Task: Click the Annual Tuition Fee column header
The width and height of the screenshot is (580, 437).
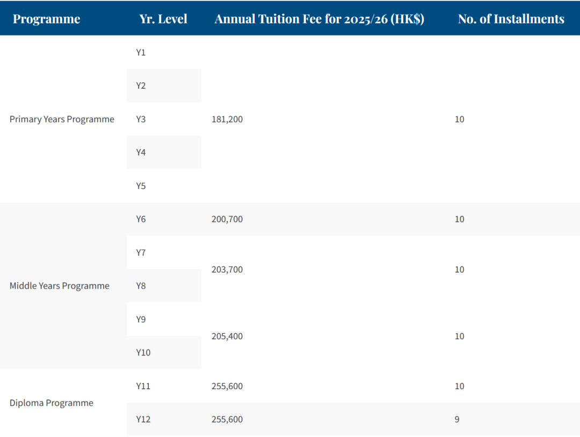Action: tap(320, 19)
